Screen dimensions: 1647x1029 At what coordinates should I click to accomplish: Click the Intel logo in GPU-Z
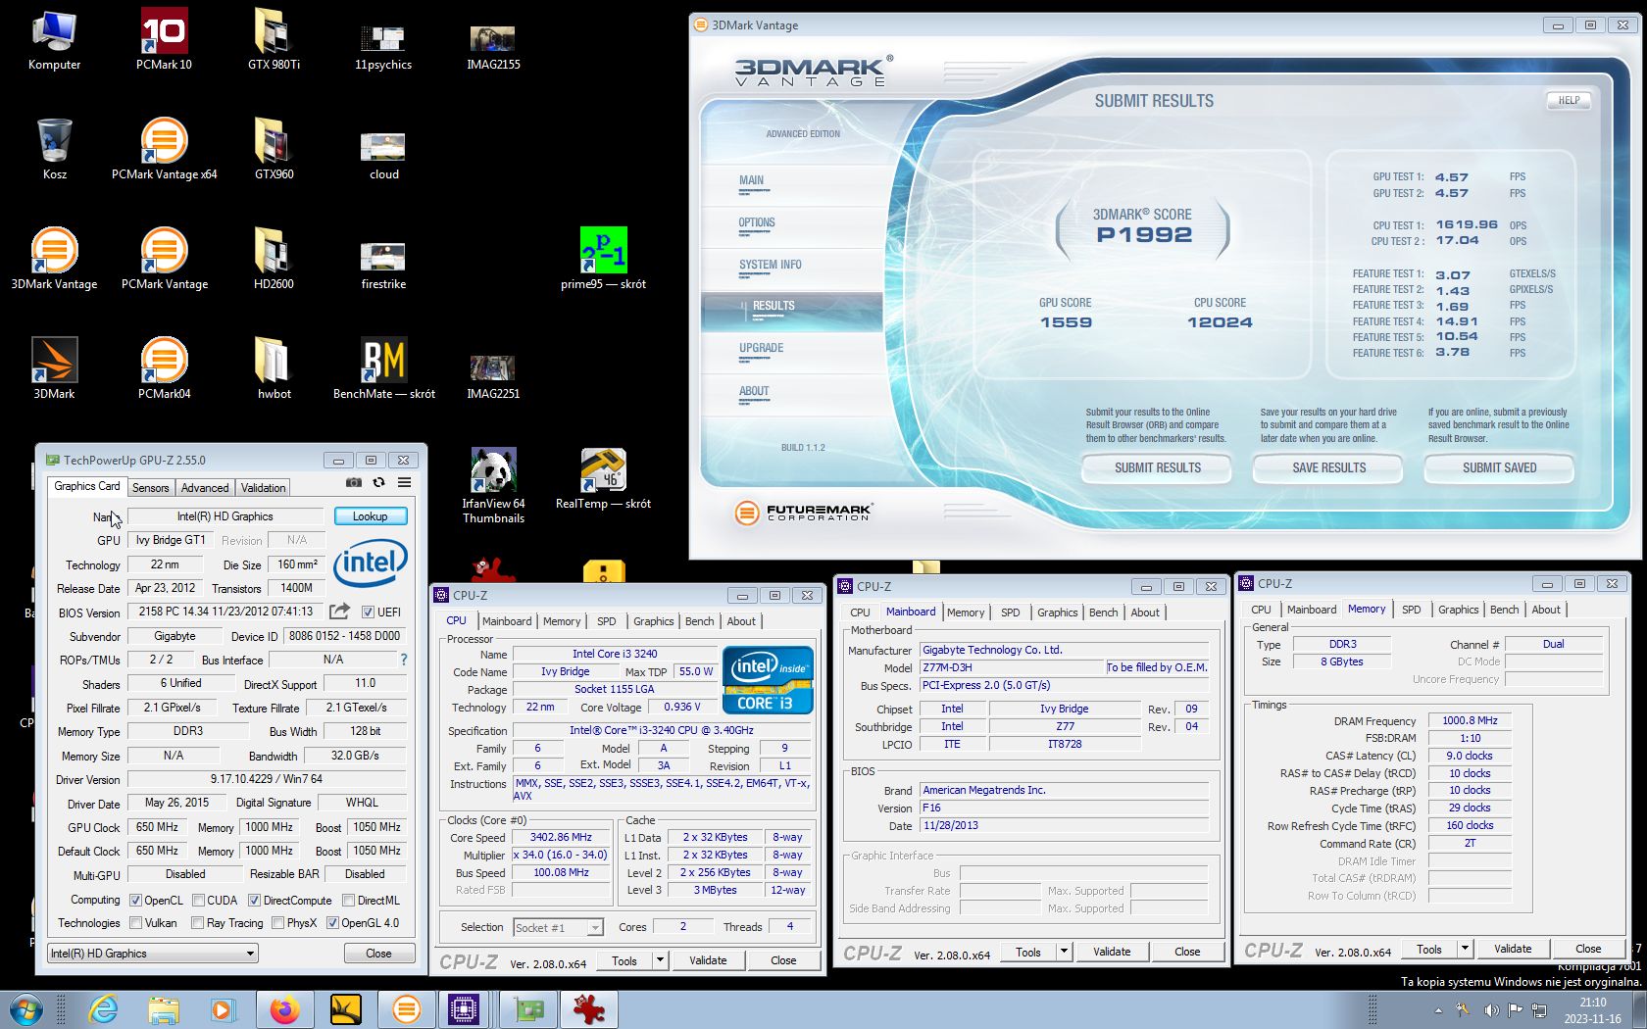[x=371, y=563]
